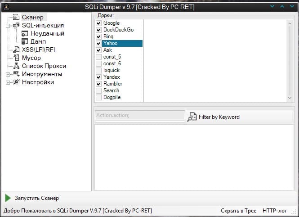
Task: Open the Мусор section
Action: tap(31, 58)
